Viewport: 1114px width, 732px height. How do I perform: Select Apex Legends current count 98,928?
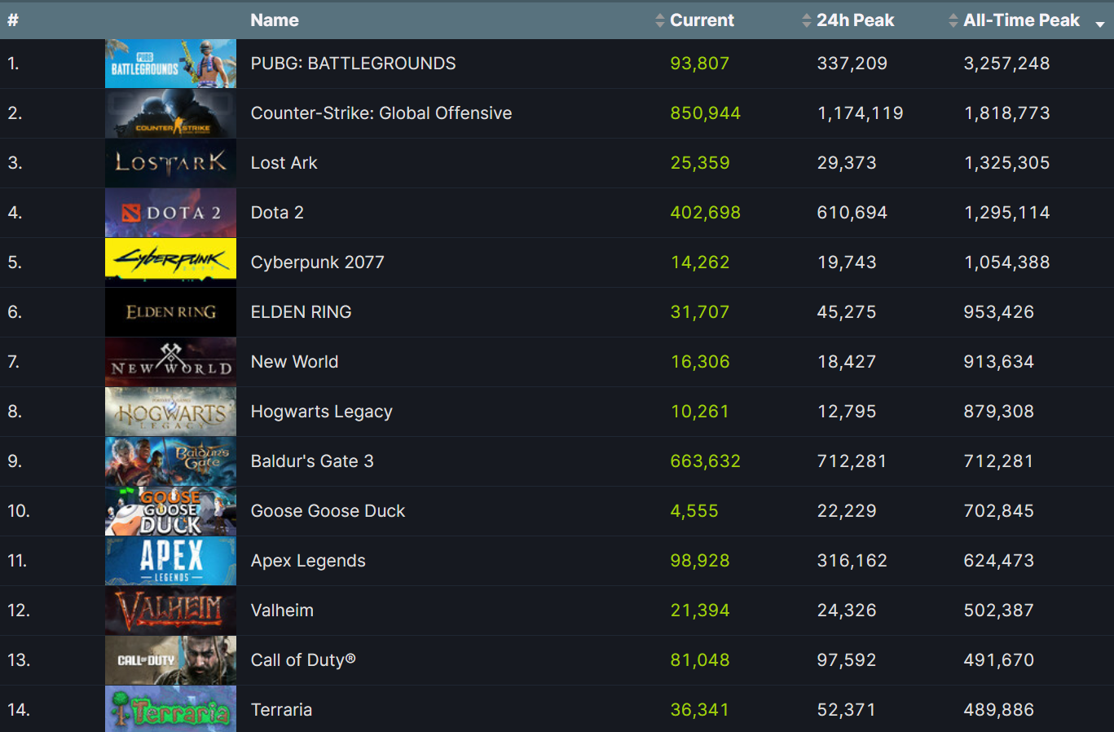pyautogui.click(x=699, y=561)
